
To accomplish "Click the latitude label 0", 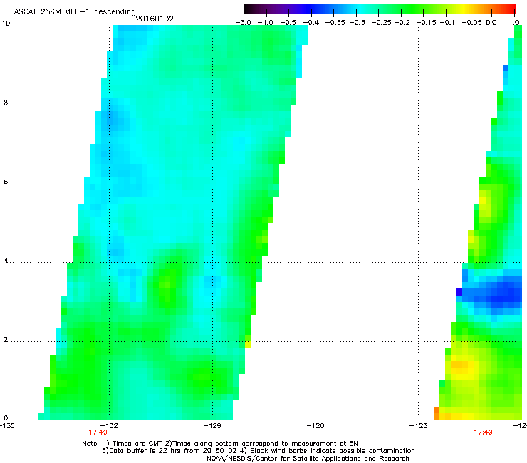I will pyautogui.click(x=6, y=418).
